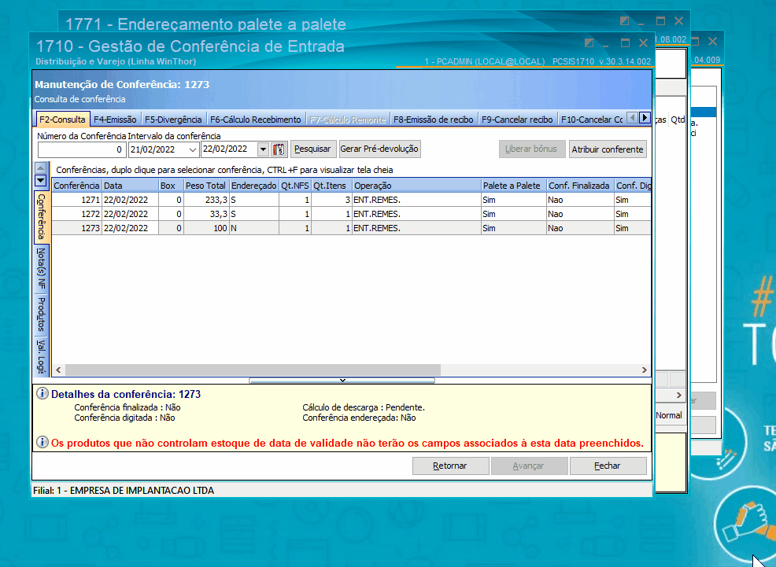This screenshot has width=776, height=567.
Task: Click the Qt.Itens column header
Action: click(331, 186)
